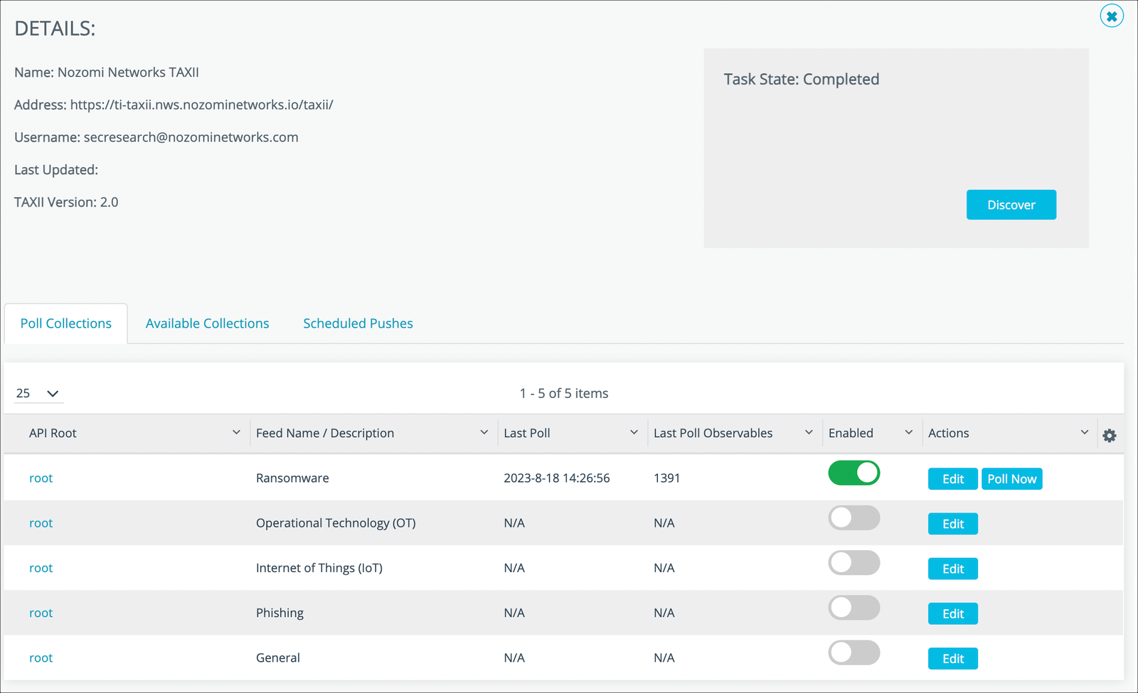Expand the API Root column menu chevron
The image size is (1138, 693).
click(x=236, y=432)
